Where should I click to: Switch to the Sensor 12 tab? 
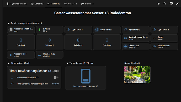tap(37, 4)
